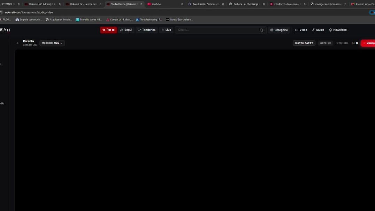Go to the Segui section
This screenshot has width=375, height=211.
(126, 30)
